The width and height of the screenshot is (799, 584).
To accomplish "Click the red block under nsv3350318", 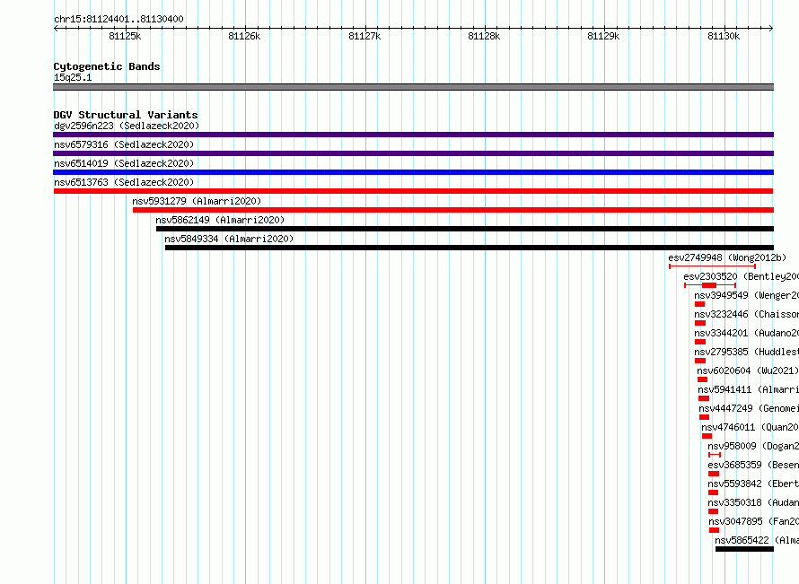I will click(x=713, y=511).
